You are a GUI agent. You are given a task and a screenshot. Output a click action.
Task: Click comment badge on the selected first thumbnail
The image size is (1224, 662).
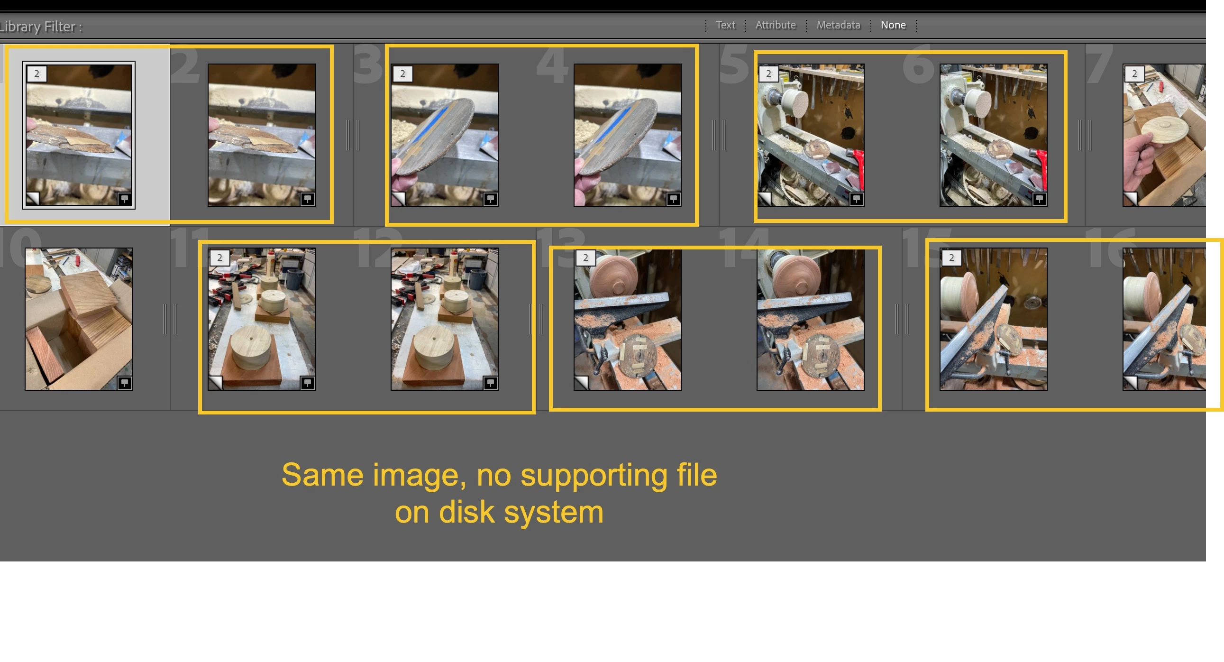pyautogui.click(x=125, y=199)
